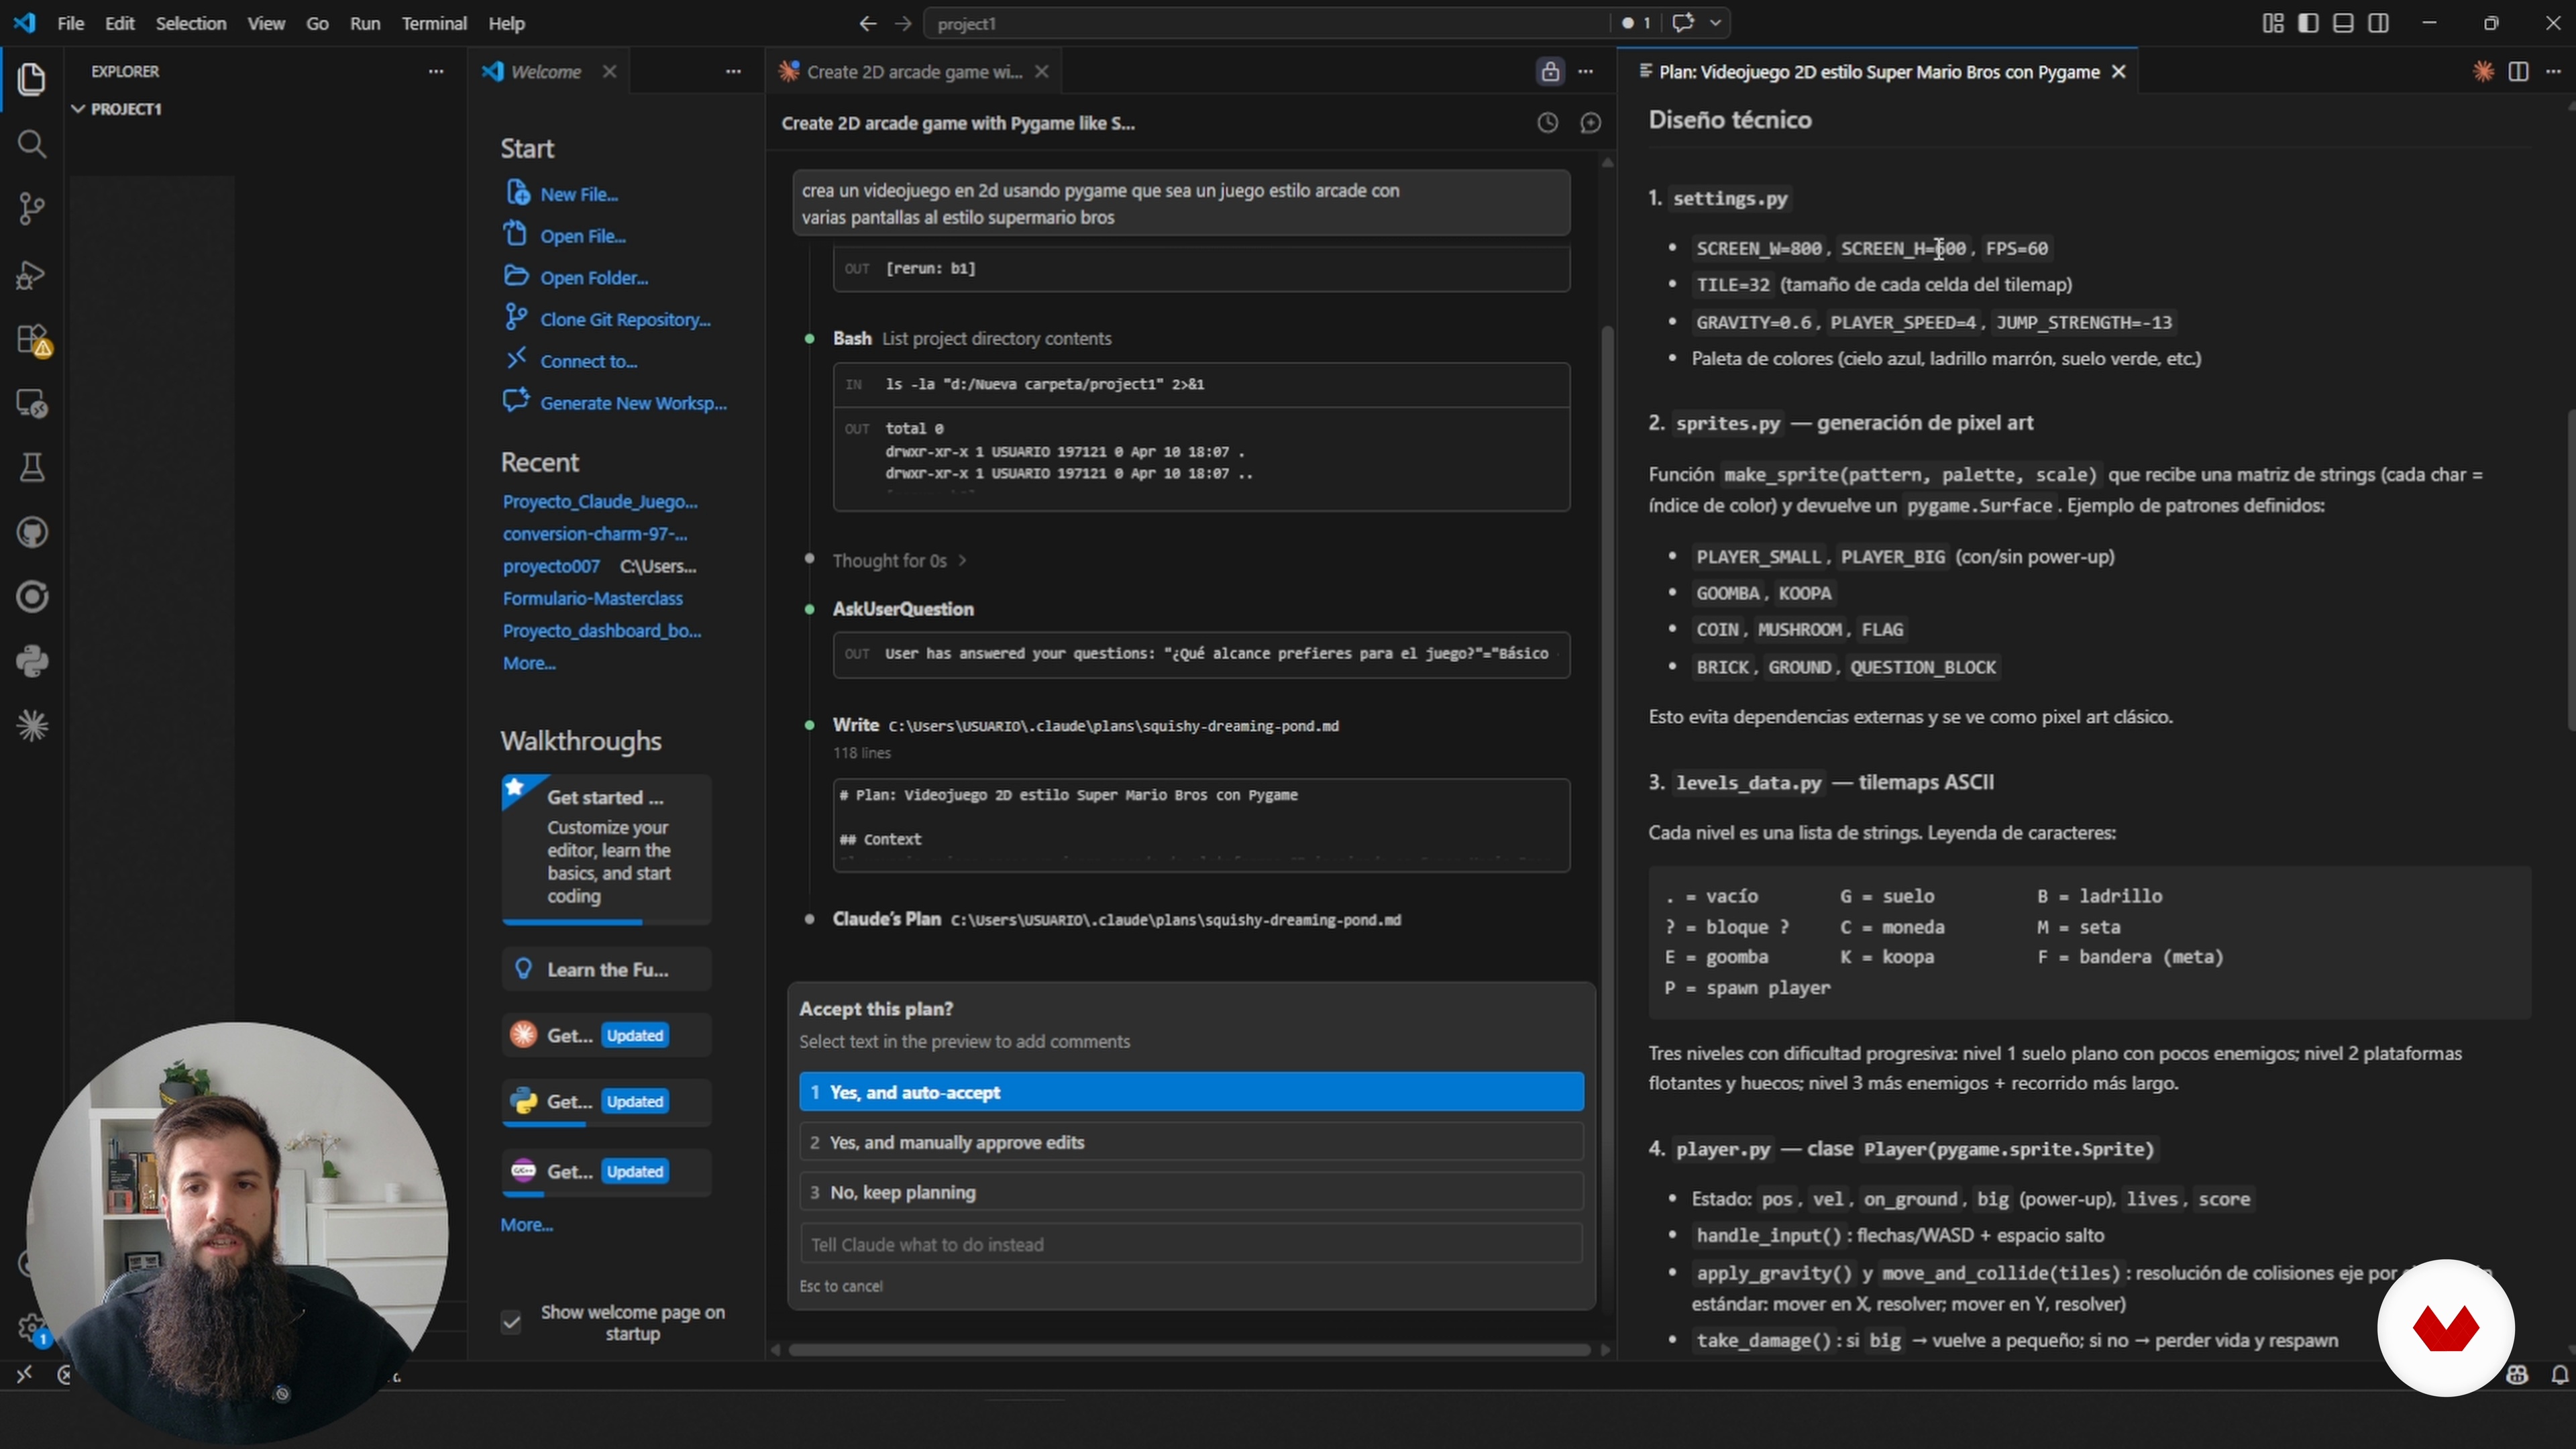2576x1449 pixels.
Task: Start a new conversation with the chat-plus icon
Action: (x=1590, y=123)
